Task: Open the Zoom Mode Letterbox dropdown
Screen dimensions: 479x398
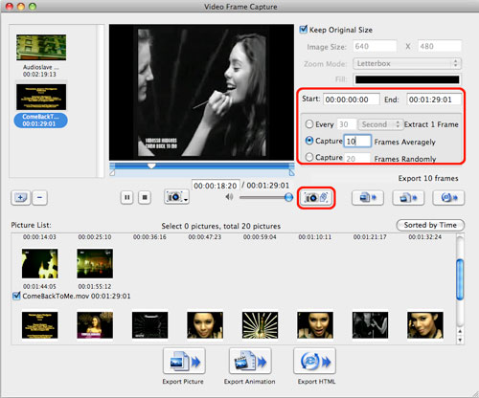Action: point(407,63)
